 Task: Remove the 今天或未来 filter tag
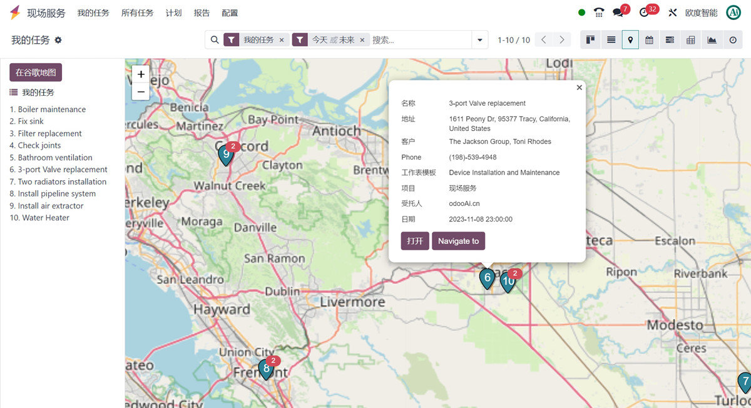[362, 40]
